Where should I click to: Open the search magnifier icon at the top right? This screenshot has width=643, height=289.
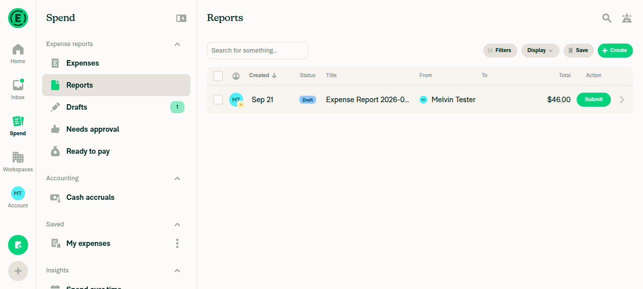[607, 18]
